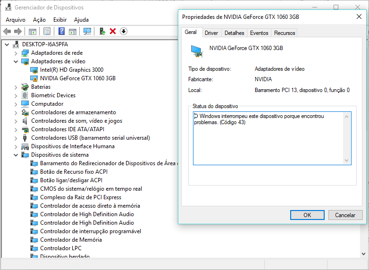This screenshot has height=270, width=369.
Task: Collapse the DESKTOP-I6A5PFA root node
Action: (7, 44)
